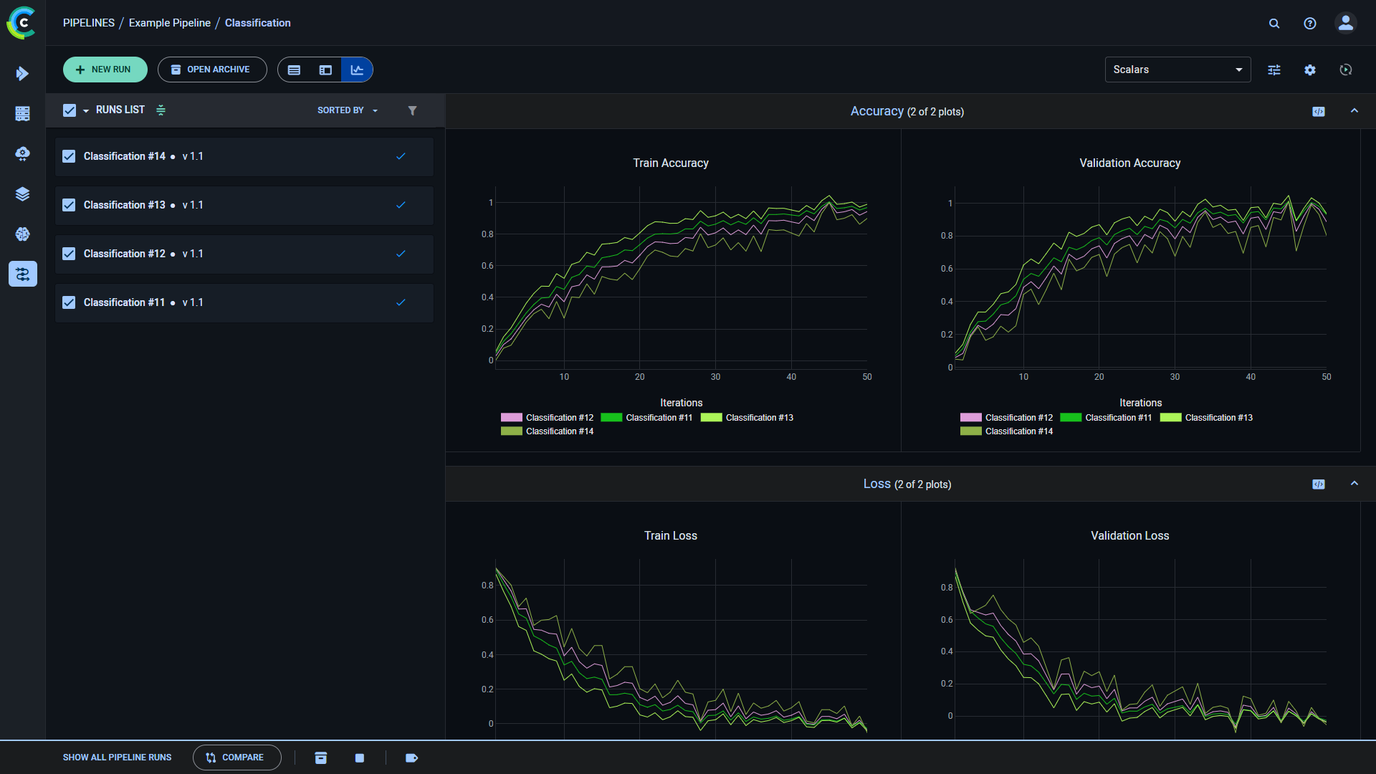Click the filter icon in runs list
This screenshot has height=774, width=1376.
pyautogui.click(x=413, y=110)
